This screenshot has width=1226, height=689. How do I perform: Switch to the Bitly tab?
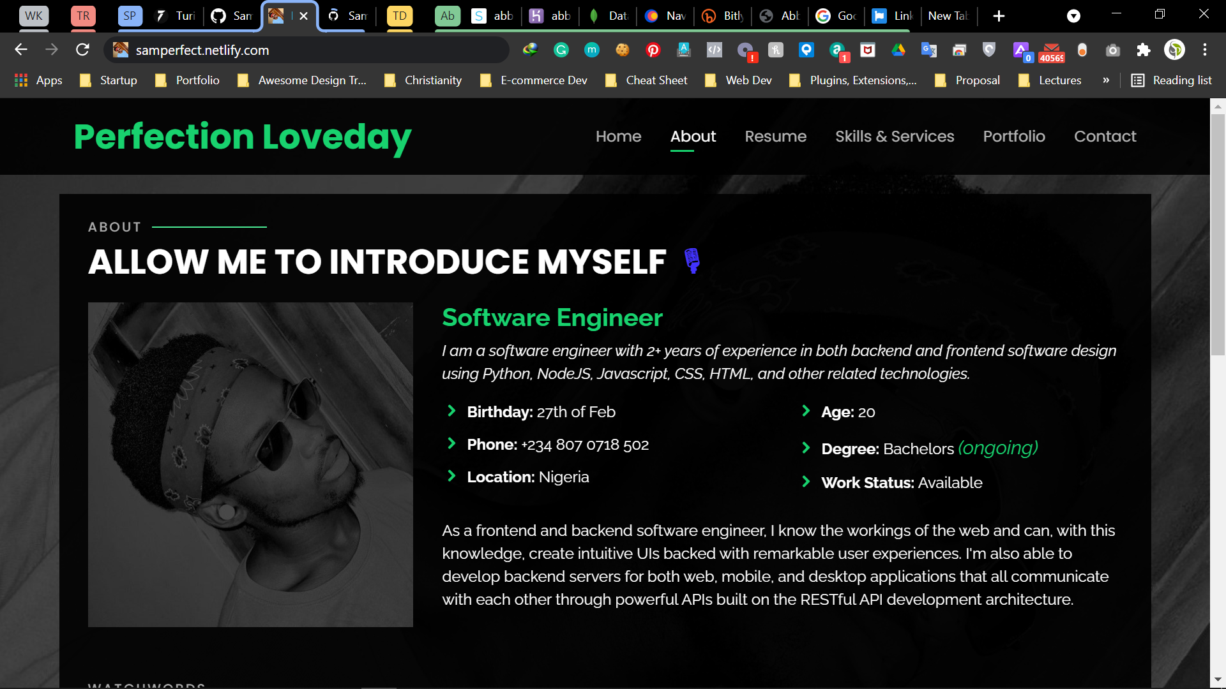point(723,16)
